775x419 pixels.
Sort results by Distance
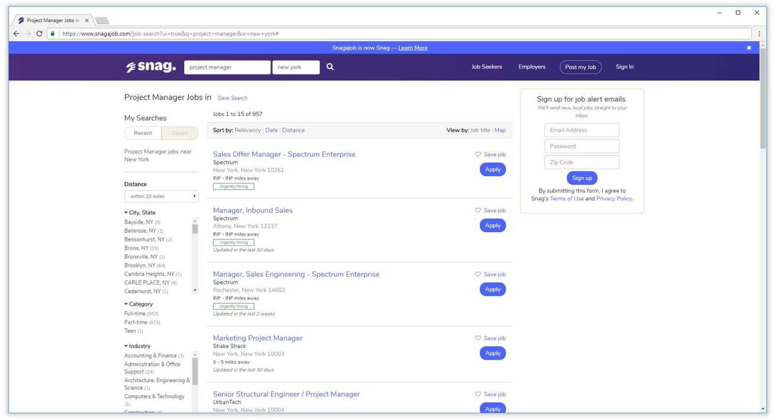[x=294, y=130]
